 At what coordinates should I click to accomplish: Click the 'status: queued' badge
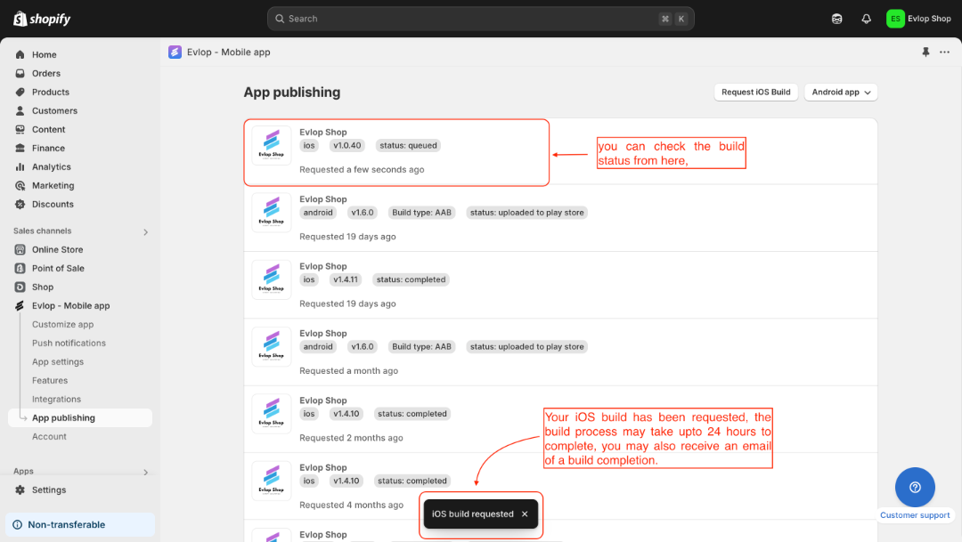click(x=409, y=145)
